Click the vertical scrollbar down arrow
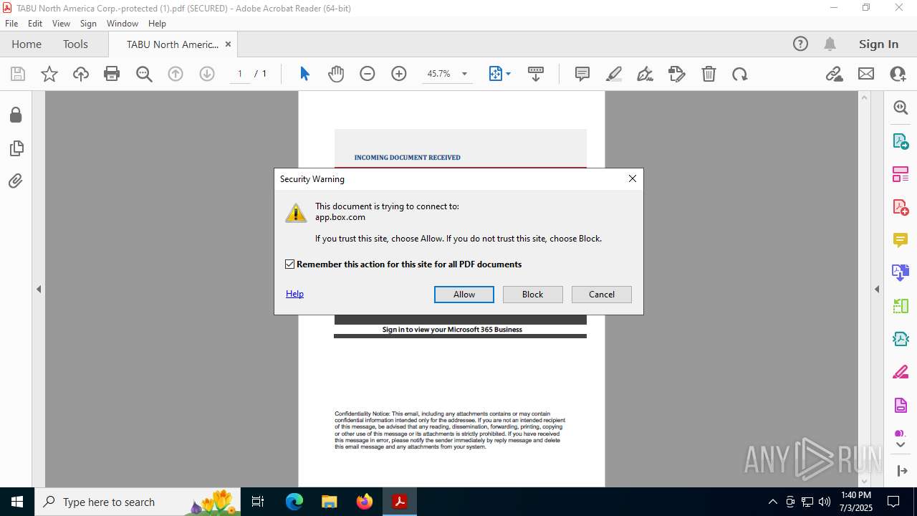The image size is (917, 516). [x=864, y=482]
